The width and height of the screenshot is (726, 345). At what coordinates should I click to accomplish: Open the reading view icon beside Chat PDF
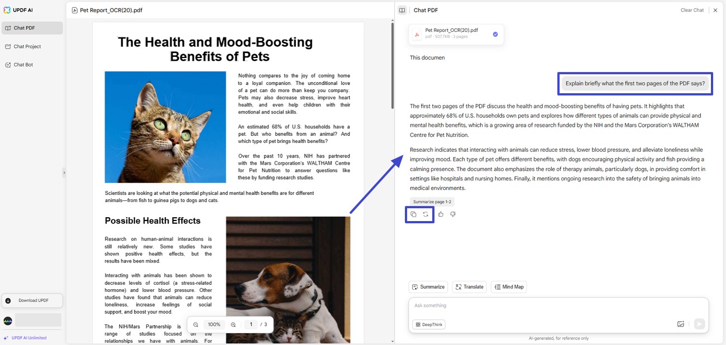coord(401,9)
